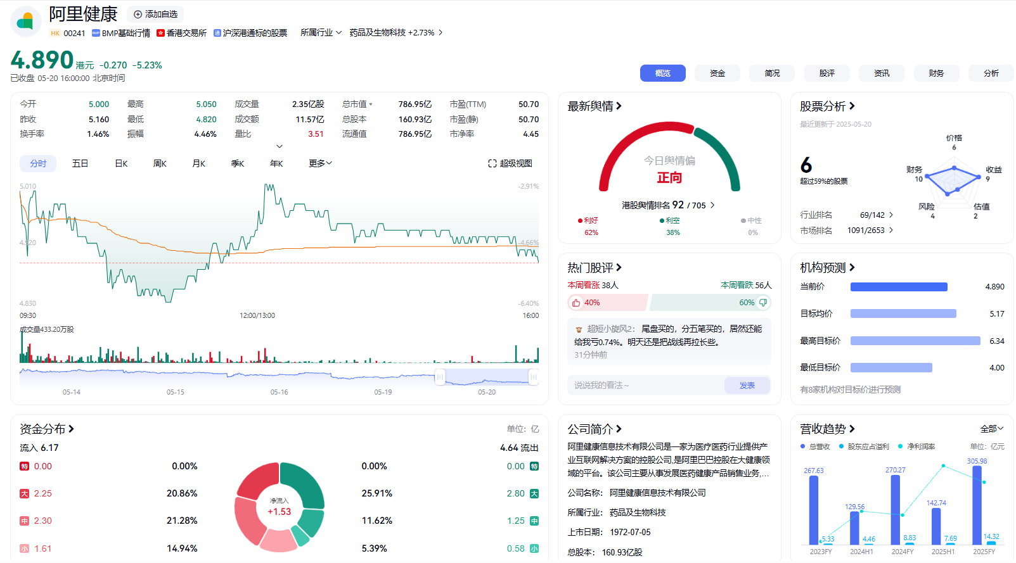Open the 公司简介 section
Screen dimensions: 1016x563
595,429
